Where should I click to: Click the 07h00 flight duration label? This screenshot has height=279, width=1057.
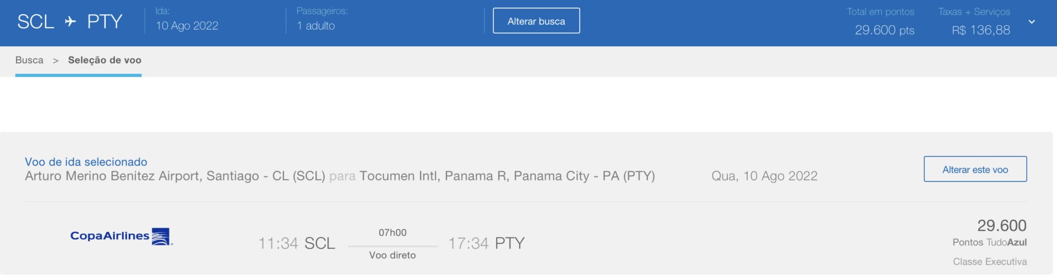[x=393, y=233]
